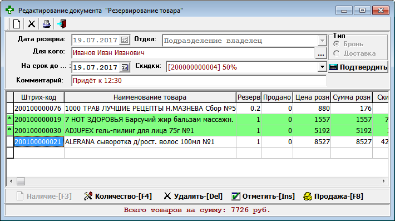Select the Бронь radio option
The image size is (395, 221).
coord(336,44)
